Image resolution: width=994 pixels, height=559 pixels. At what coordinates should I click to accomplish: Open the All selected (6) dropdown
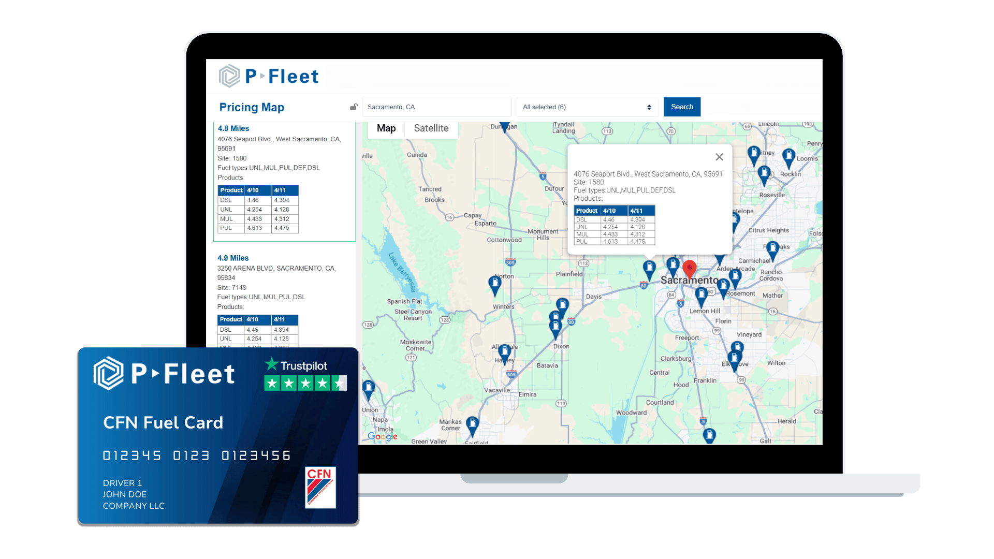[x=587, y=107]
